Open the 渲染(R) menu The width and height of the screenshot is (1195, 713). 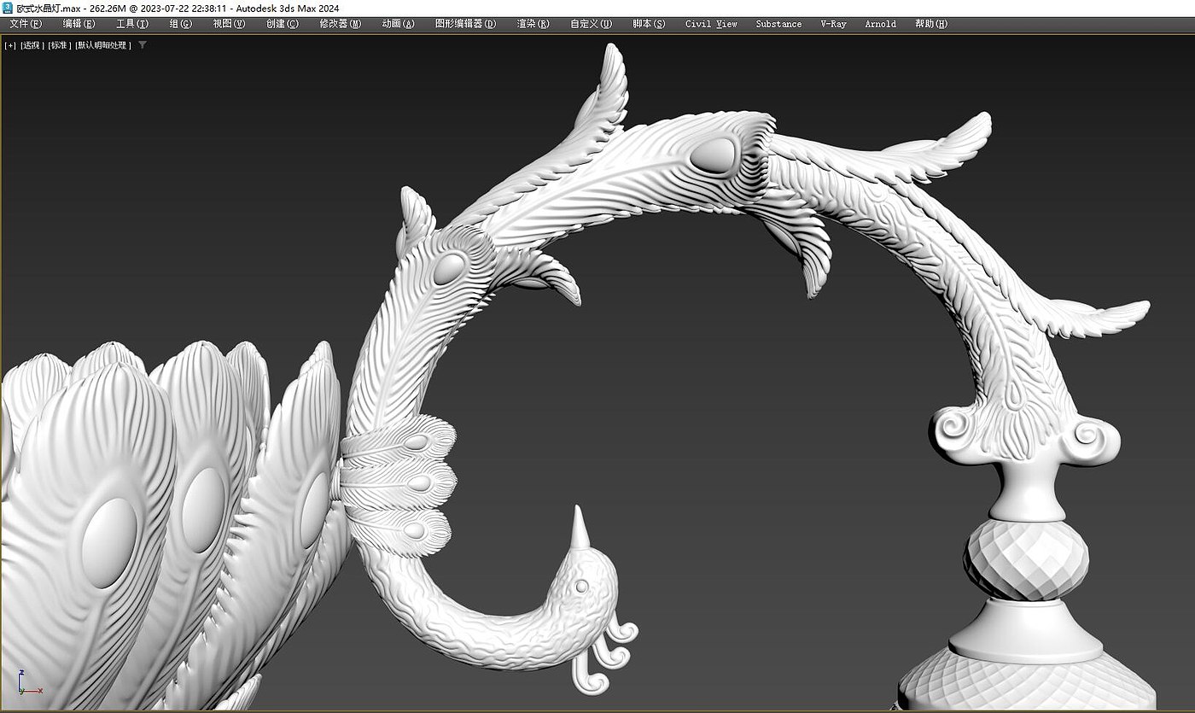click(533, 24)
